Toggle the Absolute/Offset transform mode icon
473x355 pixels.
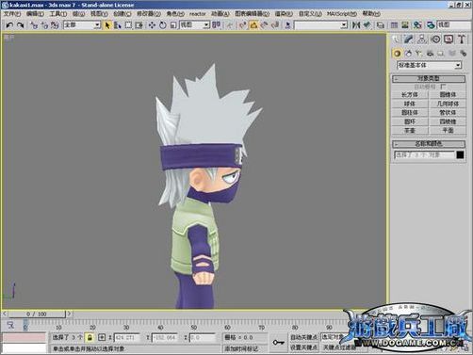[x=102, y=338]
